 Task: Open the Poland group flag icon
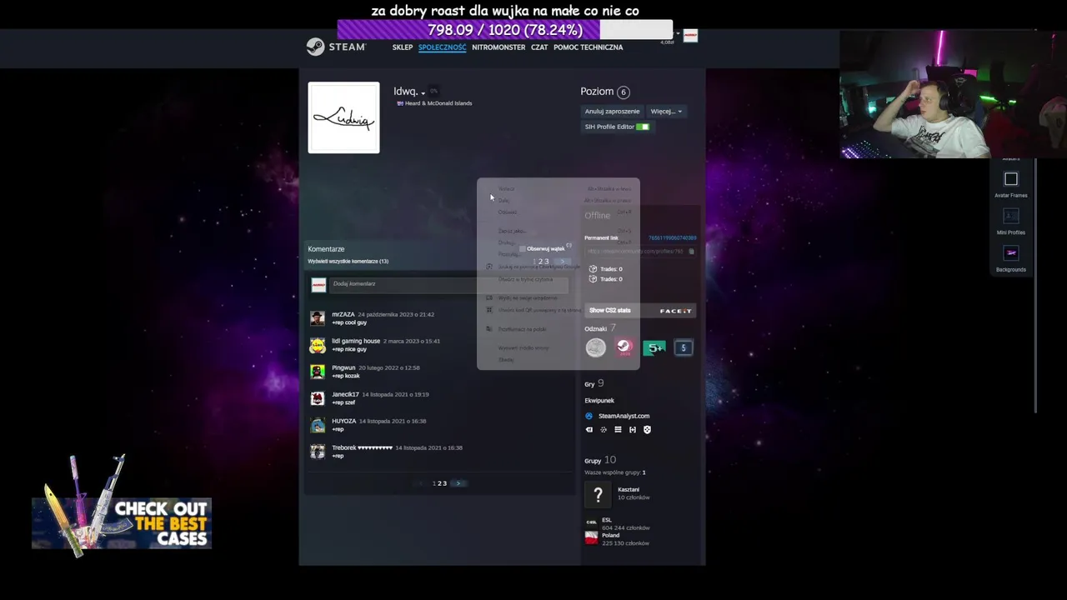[591, 538]
